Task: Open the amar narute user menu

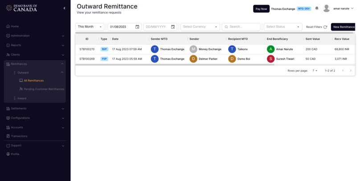Action: coord(343,8)
